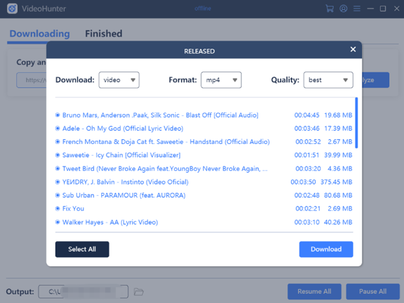Toggle selection for Saweetie Icy Chain
This screenshot has width=404, height=303.
(x=58, y=155)
